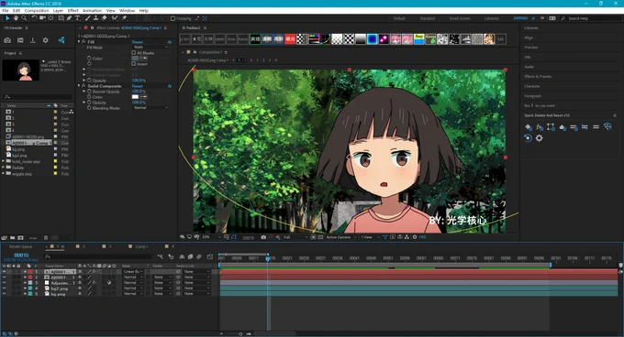
Task: Open the Fill Mask dropdown
Action: tap(150, 47)
